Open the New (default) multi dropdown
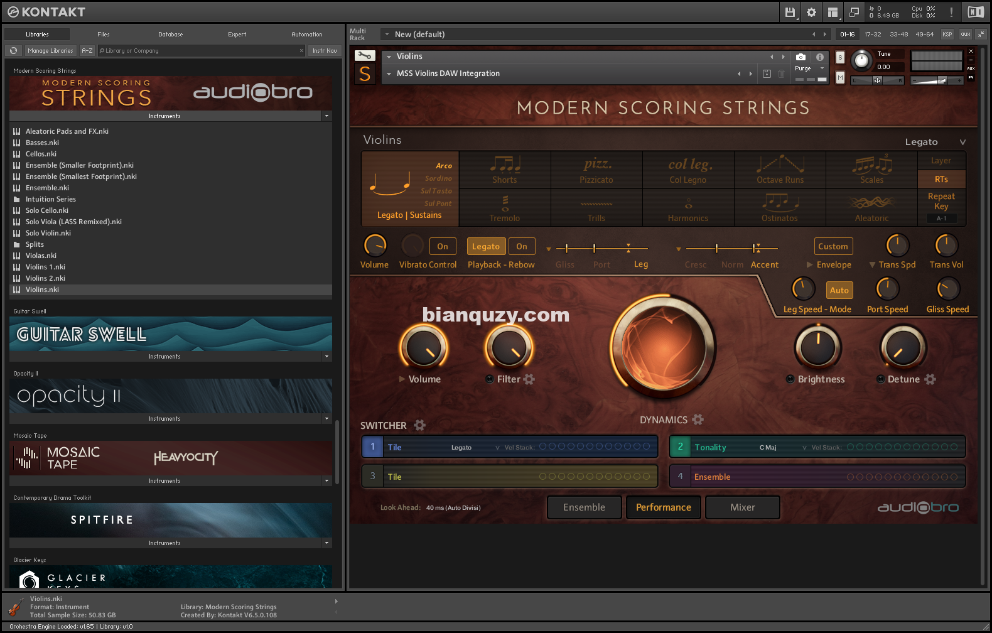Image resolution: width=992 pixels, height=633 pixels. 387,35
